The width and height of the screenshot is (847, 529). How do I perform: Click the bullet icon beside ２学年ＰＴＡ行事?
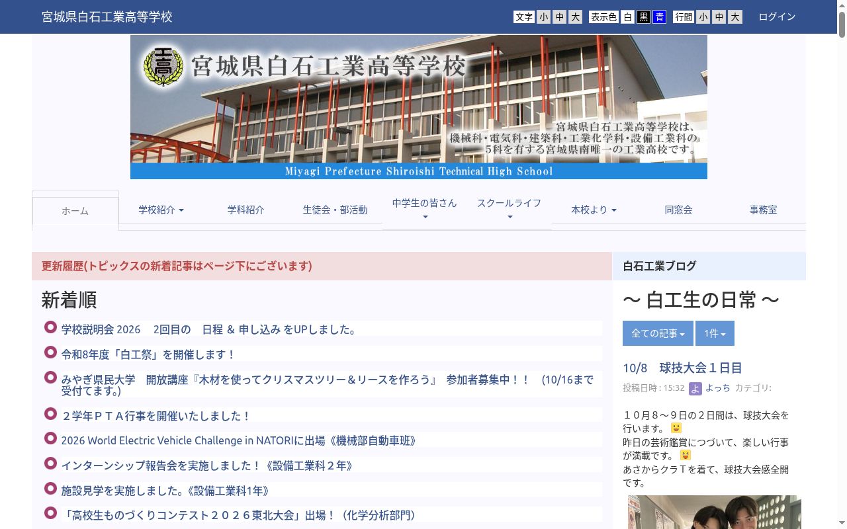pyautogui.click(x=50, y=414)
